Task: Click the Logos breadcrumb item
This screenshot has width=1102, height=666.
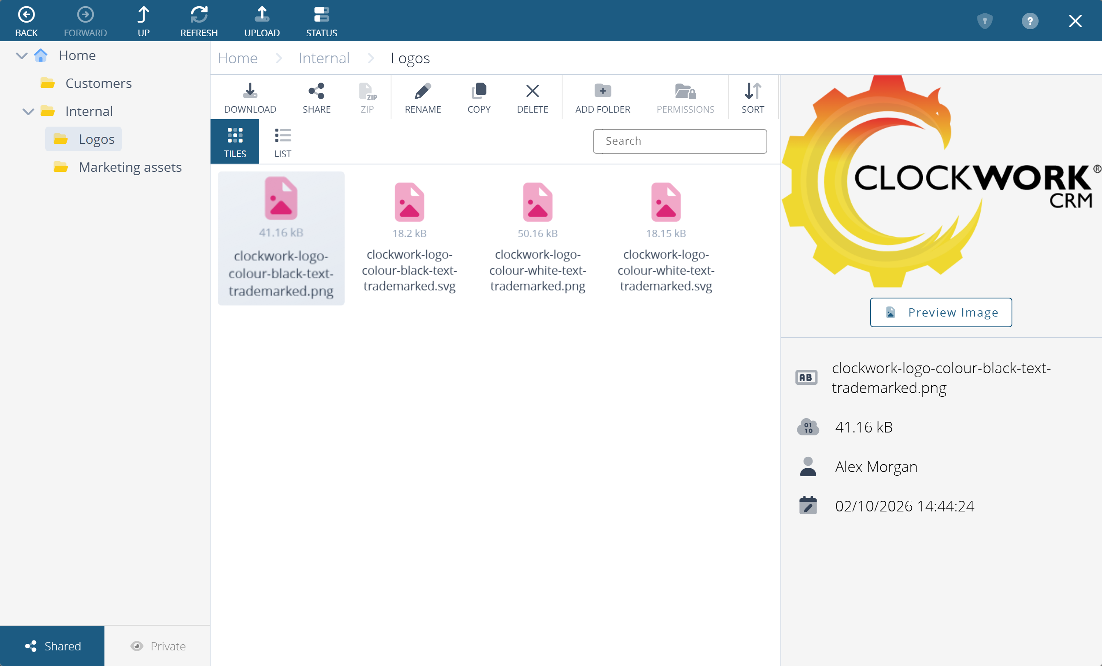Action: [x=410, y=58]
